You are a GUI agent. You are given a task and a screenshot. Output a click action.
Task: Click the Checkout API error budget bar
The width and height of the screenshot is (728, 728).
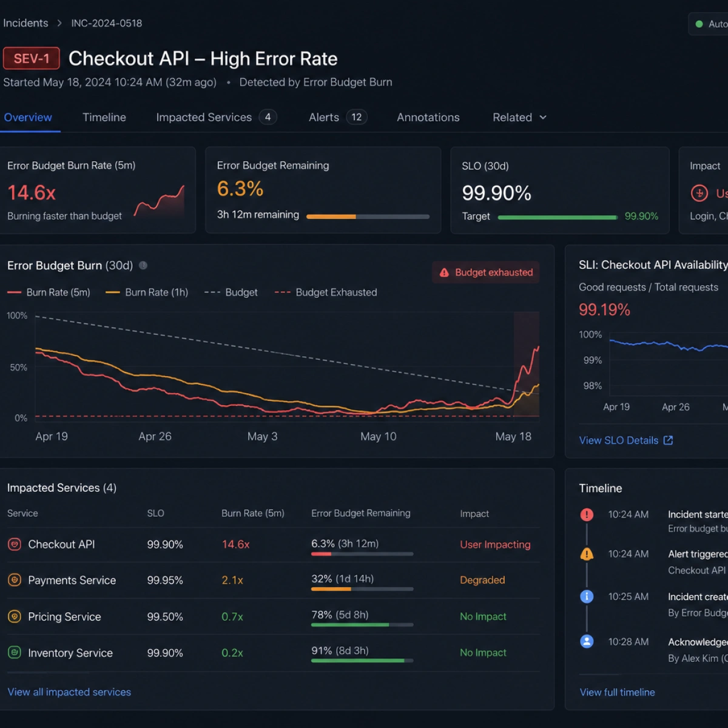(362, 554)
